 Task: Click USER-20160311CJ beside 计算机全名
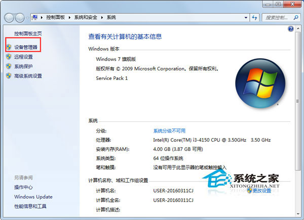pyautogui.click(x=173, y=200)
